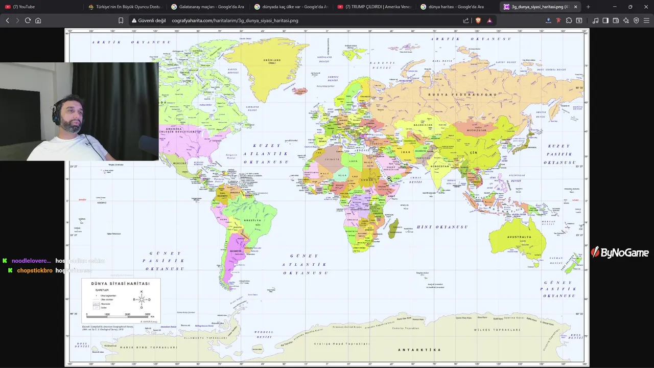Click the ANTARKTİKA label on map
The image size is (654, 368).
click(419, 350)
